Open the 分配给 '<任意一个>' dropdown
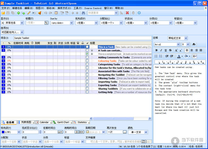Screen dimensions: 208x149 click(x=111, y=23)
